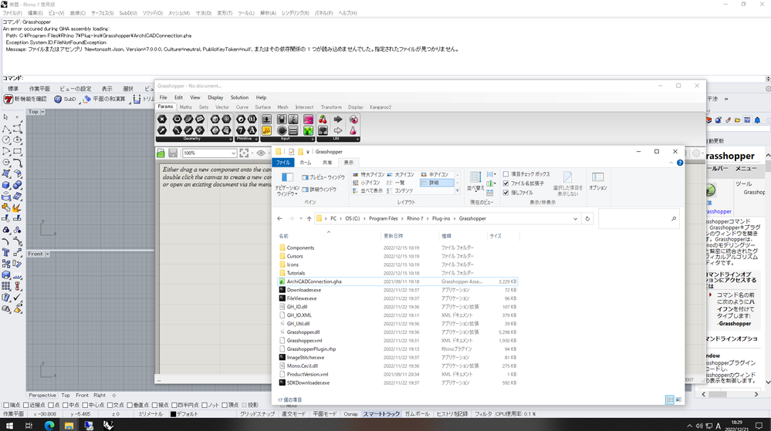771x431 pixels.
Task: Open Rhino 曲線(C) menu
Action: click(78, 13)
